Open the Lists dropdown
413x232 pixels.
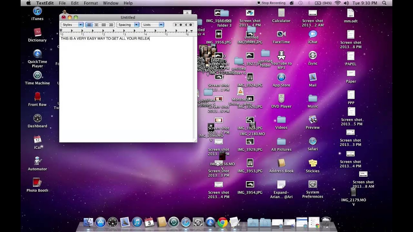coord(152,25)
